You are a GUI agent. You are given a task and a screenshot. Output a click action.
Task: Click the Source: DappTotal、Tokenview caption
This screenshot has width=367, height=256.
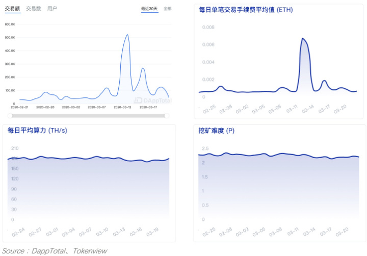[x=55, y=251]
